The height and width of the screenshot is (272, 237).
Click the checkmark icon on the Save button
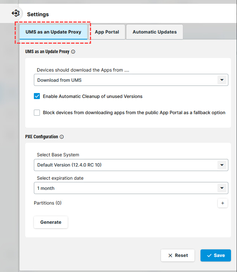coord(209,255)
